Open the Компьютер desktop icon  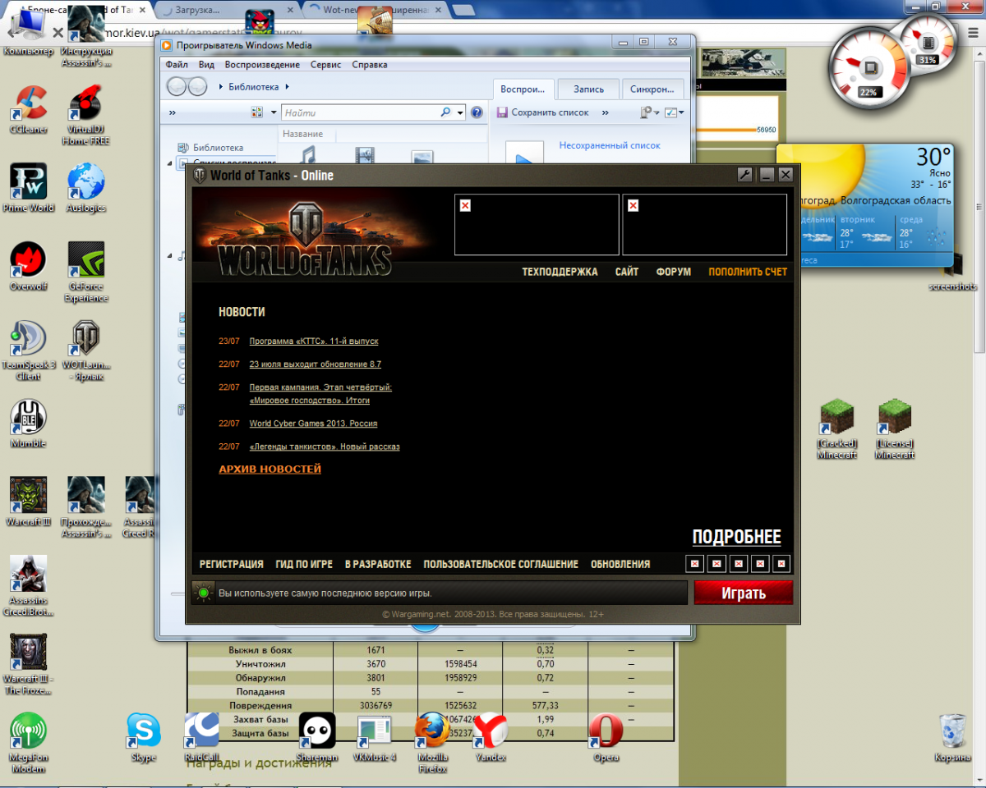pos(29,33)
